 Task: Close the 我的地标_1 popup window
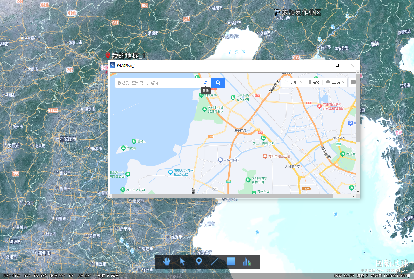[352, 65]
